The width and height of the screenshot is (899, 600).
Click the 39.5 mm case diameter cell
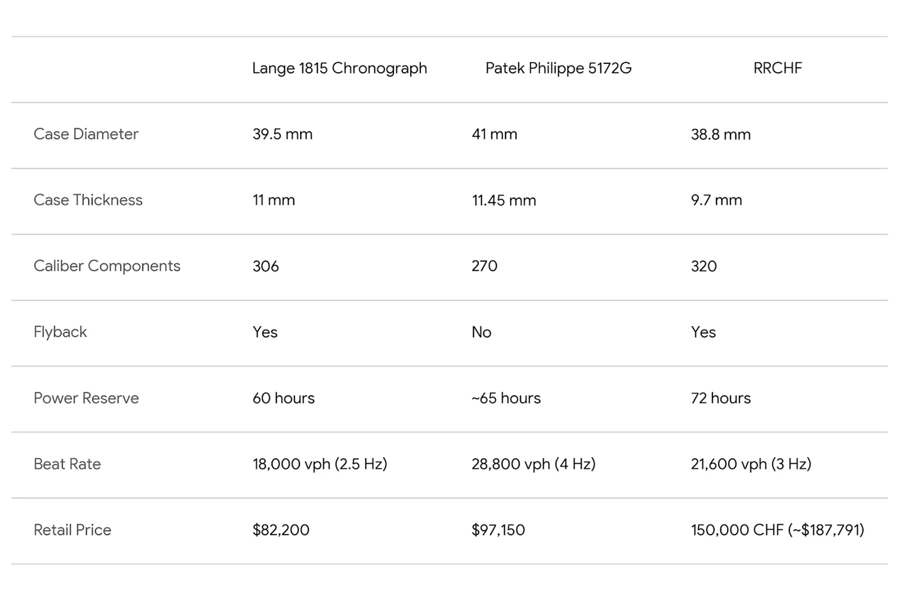(x=282, y=134)
